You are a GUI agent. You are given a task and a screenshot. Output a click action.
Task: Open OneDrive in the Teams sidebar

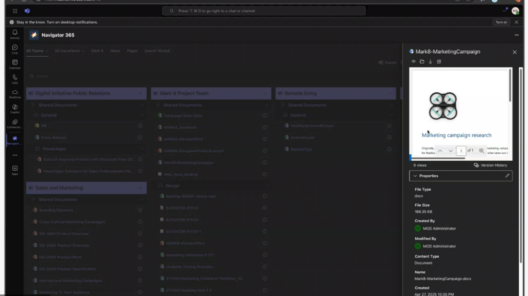point(15,94)
